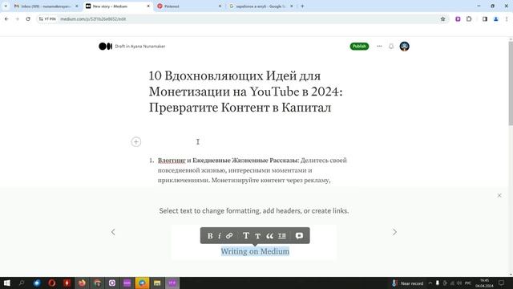The height and width of the screenshot is (289, 513).
Task: Click the highlighted 'Writing on Medium' text
Action: click(255, 251)
